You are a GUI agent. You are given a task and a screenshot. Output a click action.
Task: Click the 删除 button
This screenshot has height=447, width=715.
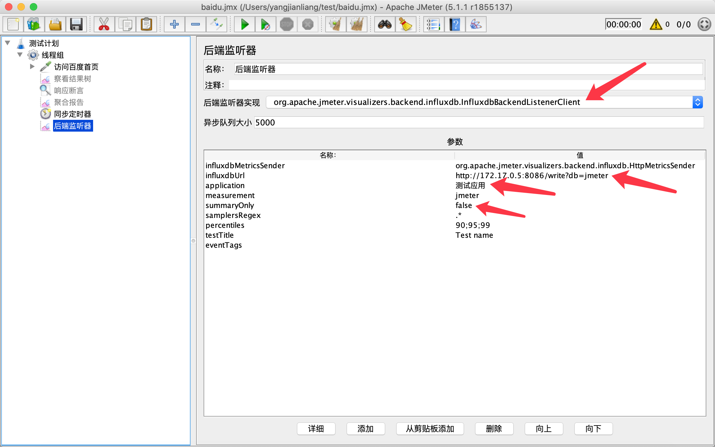(x=494, y=429)
